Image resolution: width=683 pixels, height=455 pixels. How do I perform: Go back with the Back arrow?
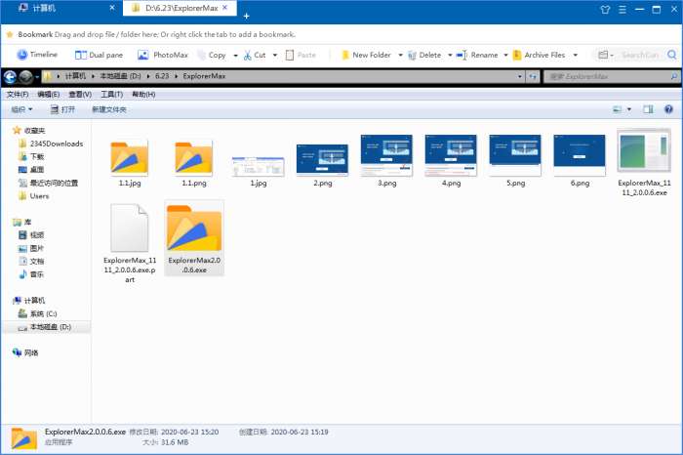10,77
